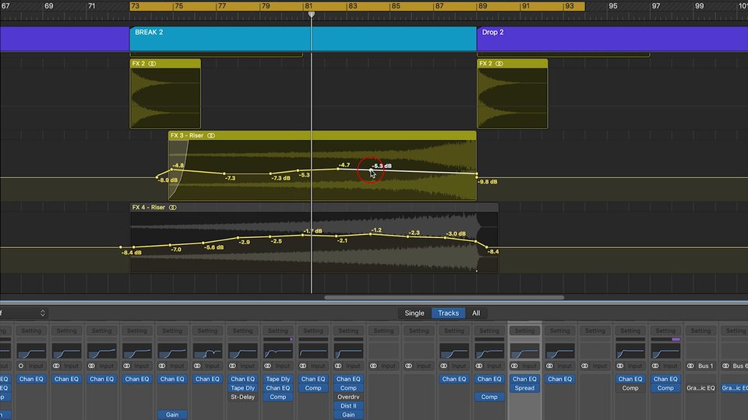Open the Setting menu on the Spread strip
748x420 pixels.
click(524, 331)
